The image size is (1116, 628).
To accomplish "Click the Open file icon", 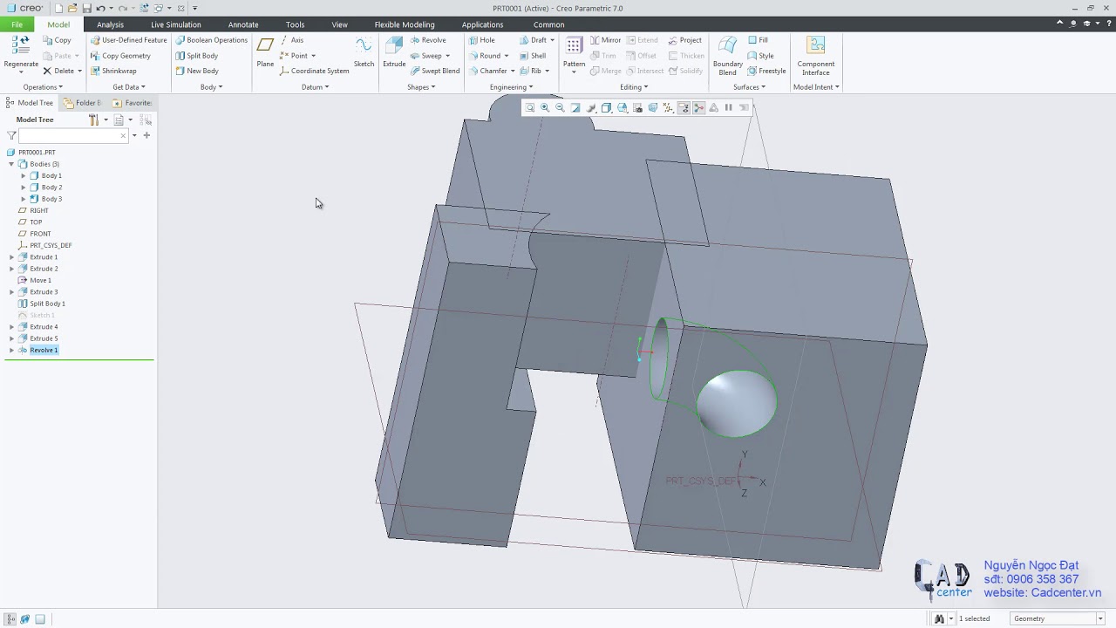I will [x=72, y=8].
